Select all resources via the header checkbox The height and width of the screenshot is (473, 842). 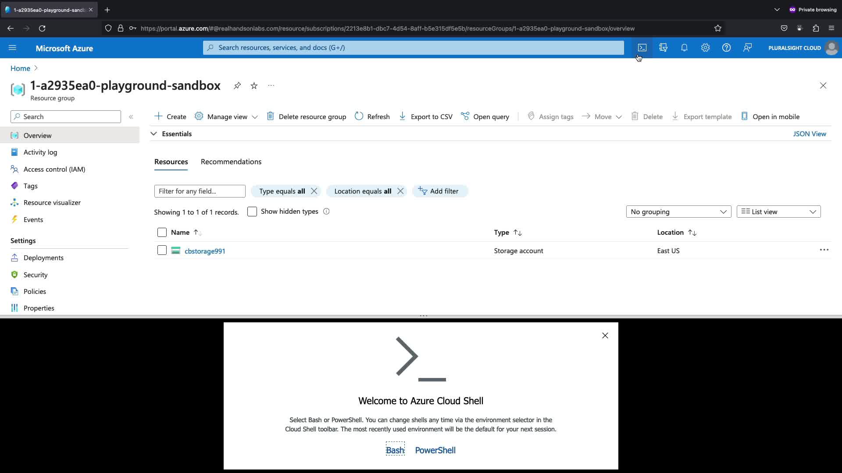(162, 233)
